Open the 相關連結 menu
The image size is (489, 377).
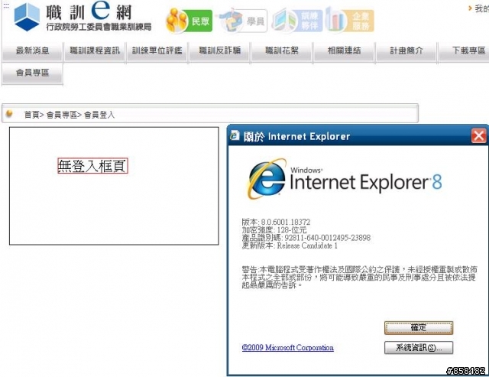tap(345, 51)
